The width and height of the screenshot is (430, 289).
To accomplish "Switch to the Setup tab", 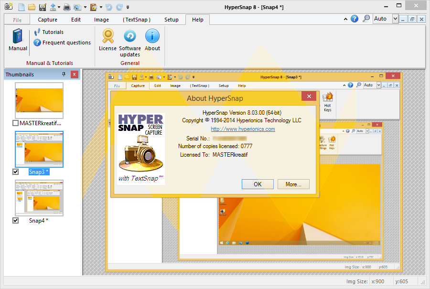I will point(172,20).
